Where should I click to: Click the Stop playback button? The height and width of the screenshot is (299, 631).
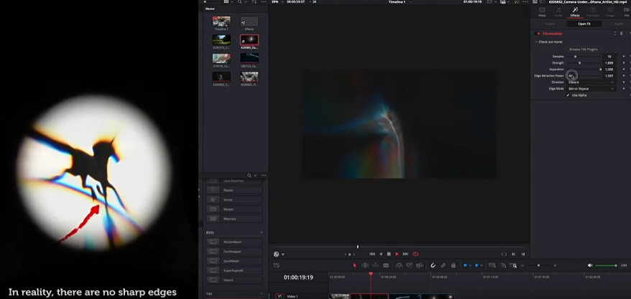click(x=389, y=254)
